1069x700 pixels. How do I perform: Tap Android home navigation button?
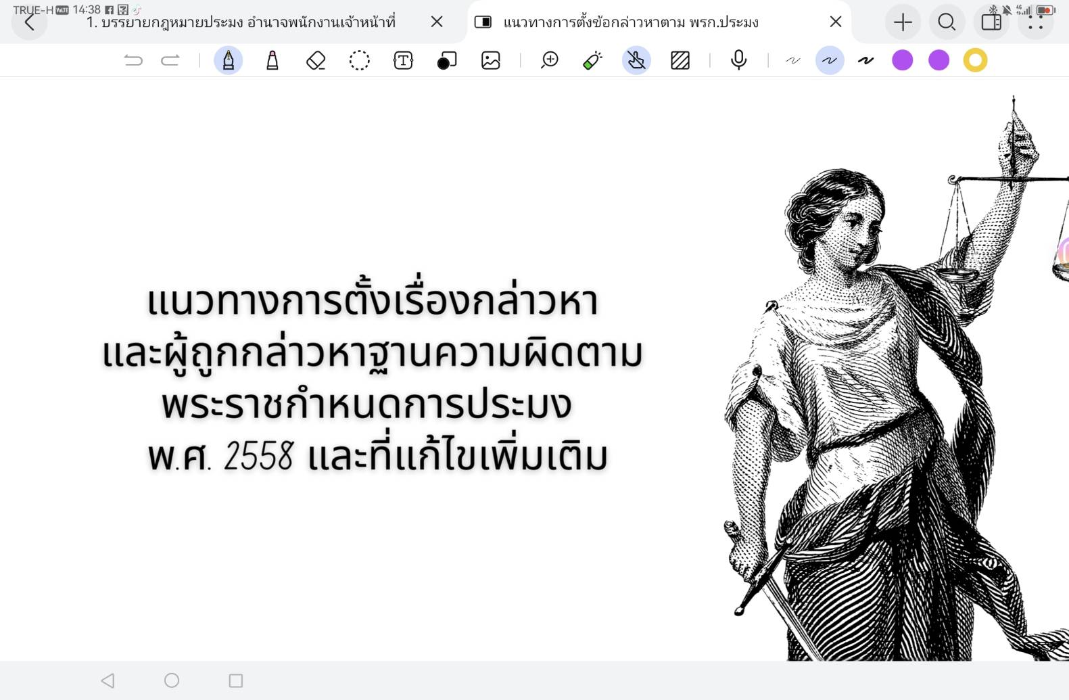click(172, 680)
